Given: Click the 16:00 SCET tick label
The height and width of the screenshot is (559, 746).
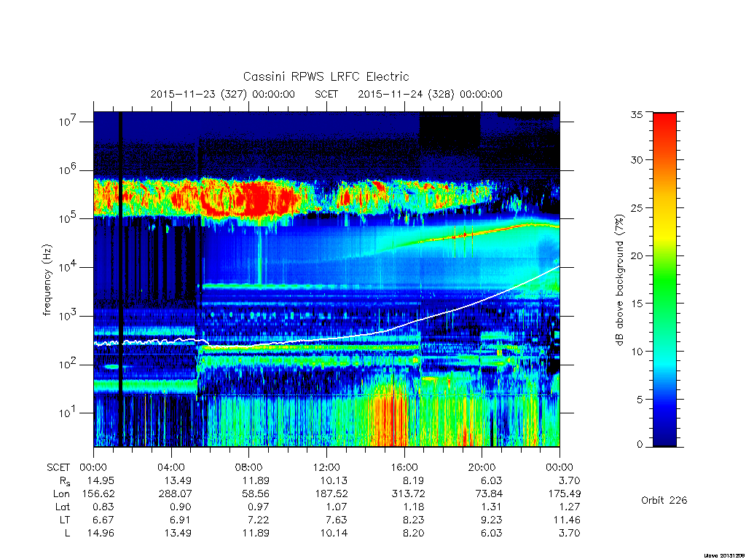Looking at the screenshot, I should [404, 467].
